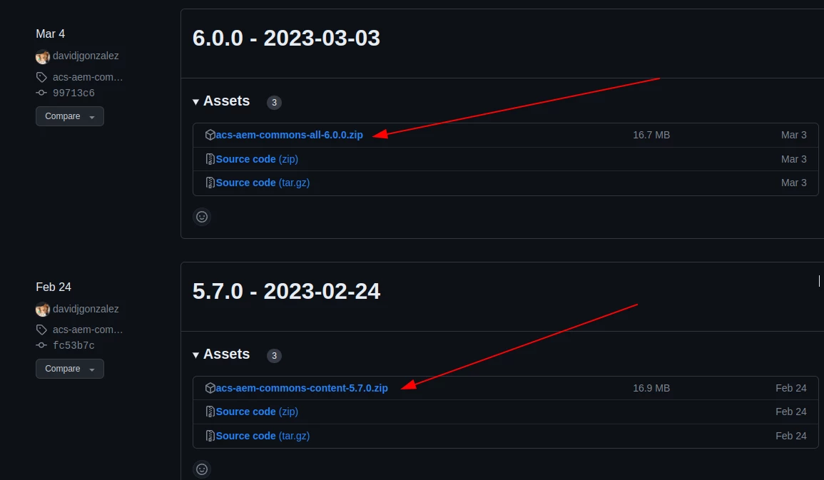Add emoji reaction to 5.7.0 release

pyautogui.click(x=202, y=469)
